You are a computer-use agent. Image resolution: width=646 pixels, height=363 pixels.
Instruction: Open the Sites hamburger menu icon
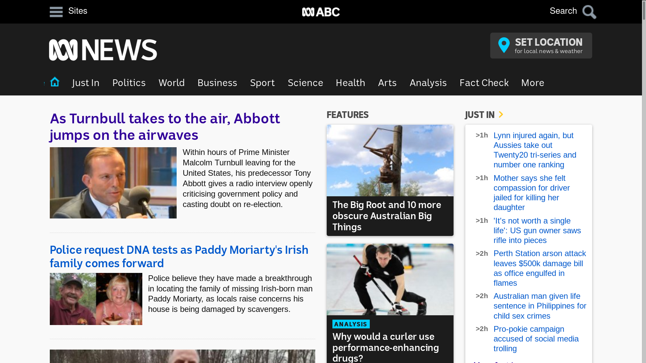pyautogui.click(x=56, y=12)
